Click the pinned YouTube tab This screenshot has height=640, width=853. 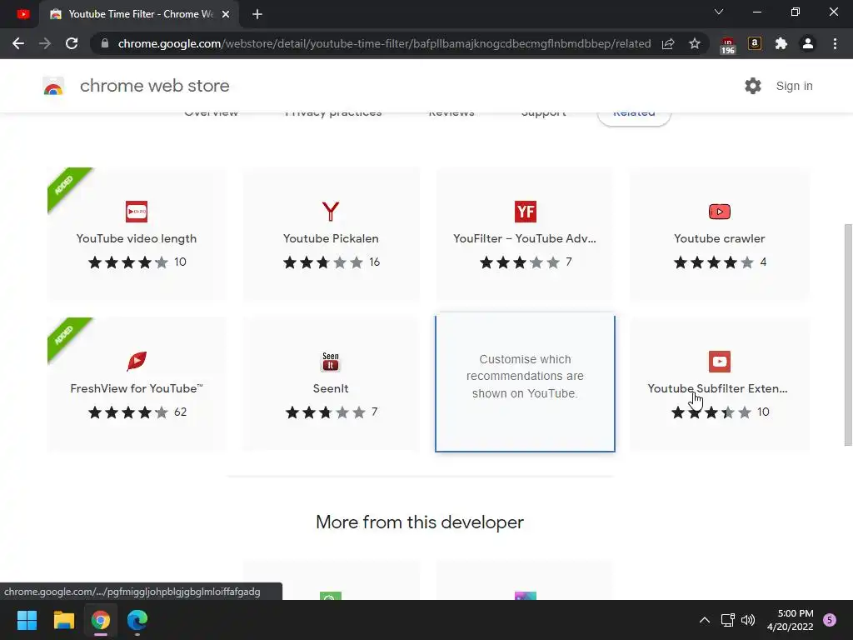coord(22,14)
